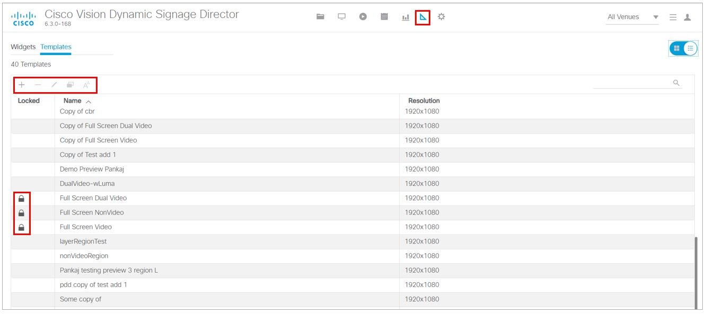Screen dimensions: 707x314
Task: Add a new template with plus icon
Action: [22, 85]
